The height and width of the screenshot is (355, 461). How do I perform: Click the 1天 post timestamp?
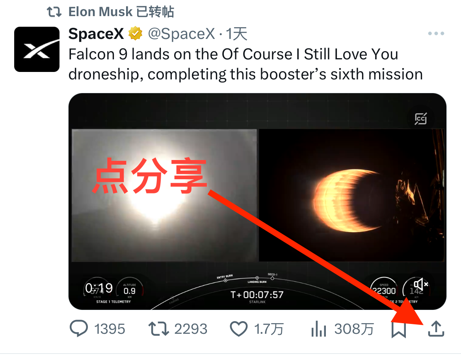236,34
